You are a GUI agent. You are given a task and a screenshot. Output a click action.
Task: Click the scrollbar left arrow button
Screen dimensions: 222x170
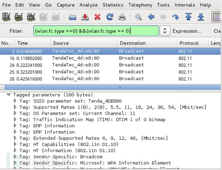2,87
